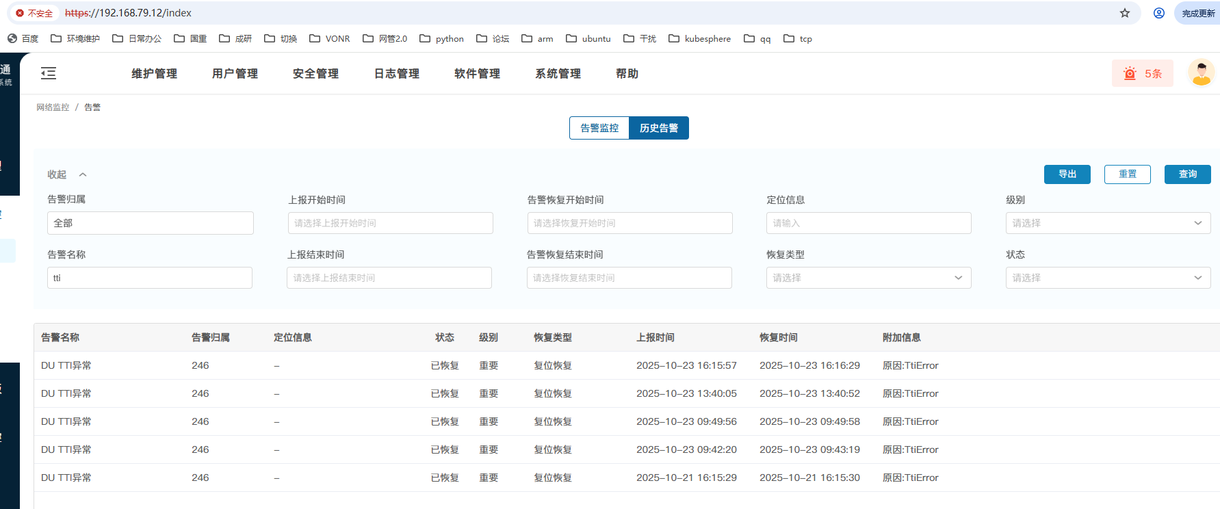Click the 查询 button

click(1187, 174)
